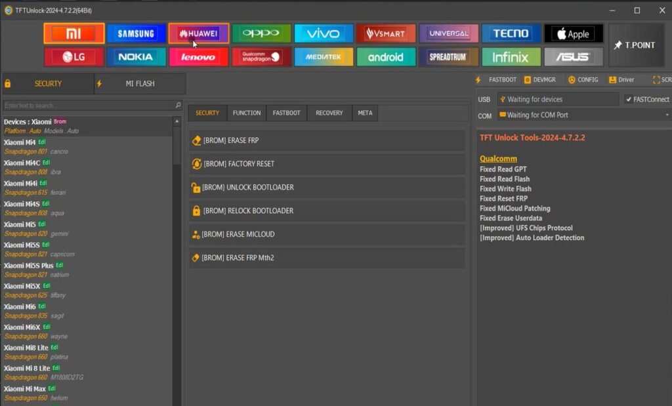Select Xiaomi Mi Max in device list
The width and height of the screenshot is (672, 406).
[x=87, y=394]
